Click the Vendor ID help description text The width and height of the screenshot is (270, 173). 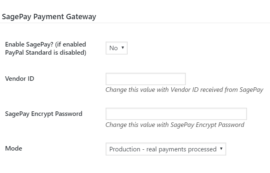point(184,90)
